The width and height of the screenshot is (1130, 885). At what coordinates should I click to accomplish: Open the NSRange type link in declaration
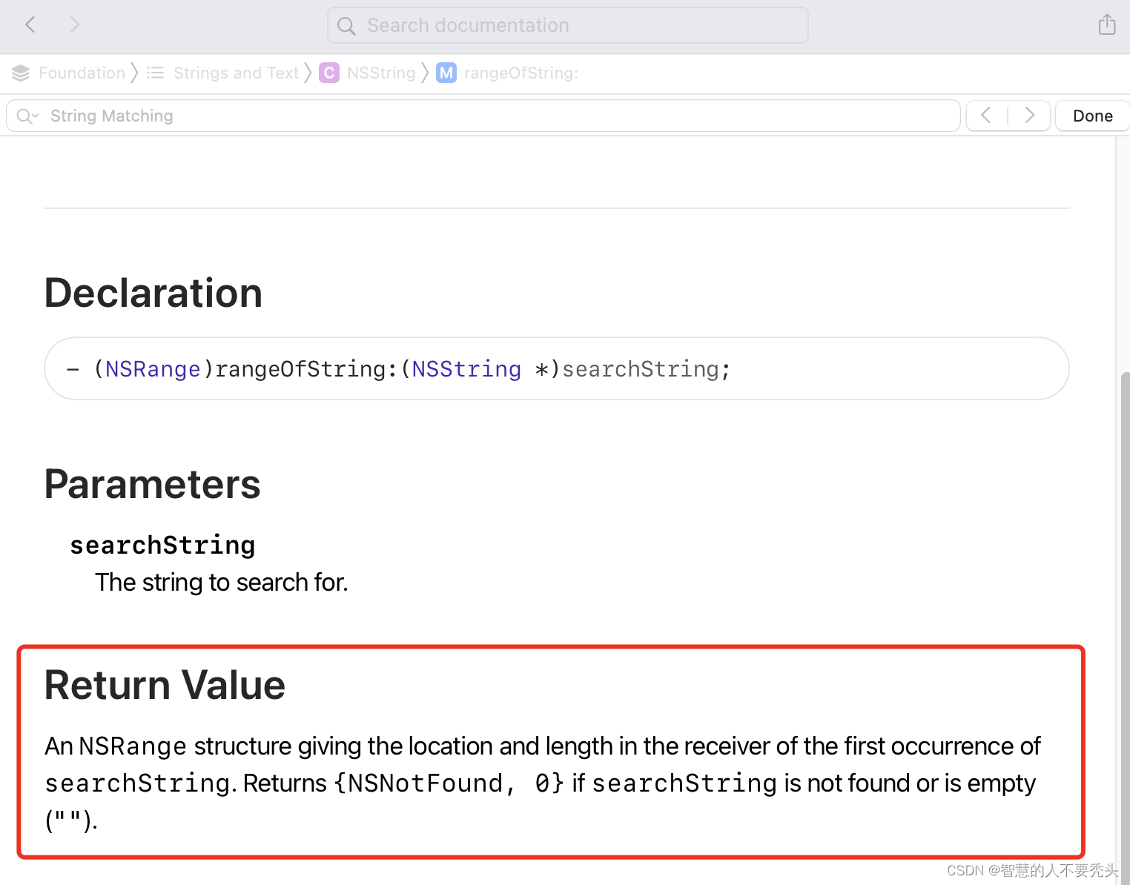click(x=153, y=369)
